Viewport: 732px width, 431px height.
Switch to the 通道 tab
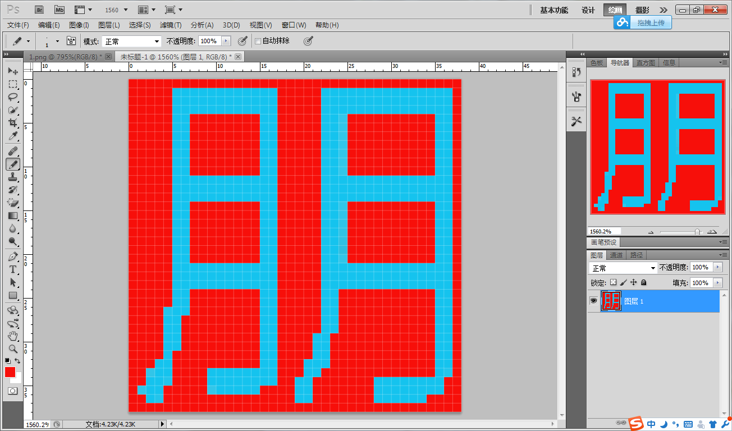[616, 255]
